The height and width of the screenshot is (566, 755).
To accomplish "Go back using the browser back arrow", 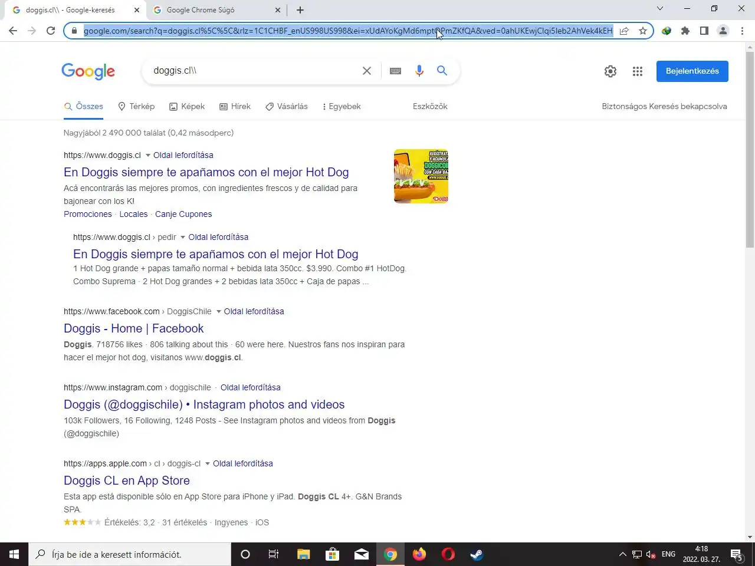I will pyautogui.click(x=13, y=31).
